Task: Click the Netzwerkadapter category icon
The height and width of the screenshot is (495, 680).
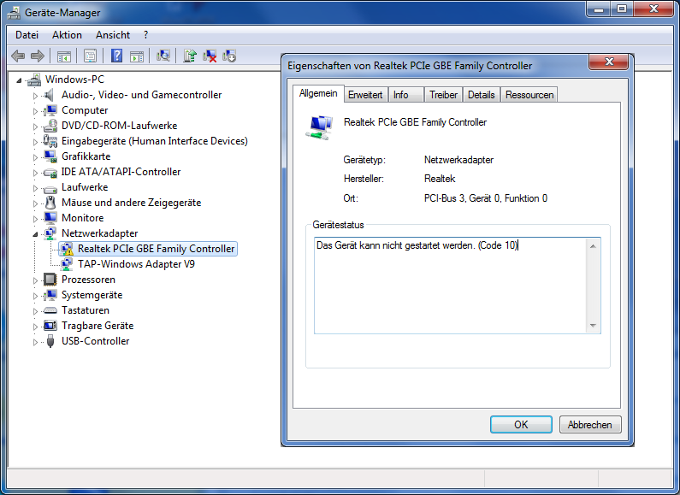Action: [50, 233]
